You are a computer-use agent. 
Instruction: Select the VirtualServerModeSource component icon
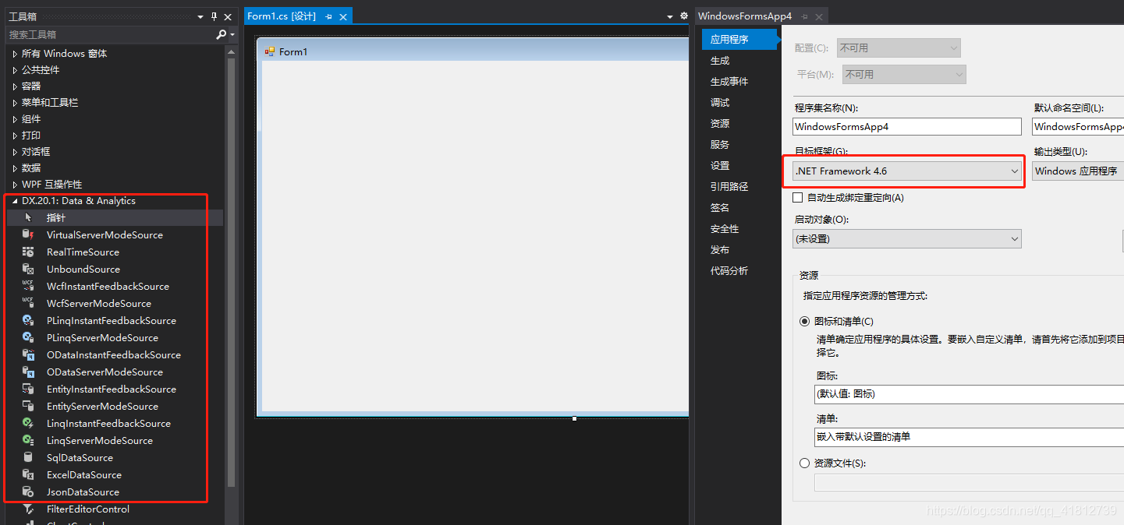(28, 234)
